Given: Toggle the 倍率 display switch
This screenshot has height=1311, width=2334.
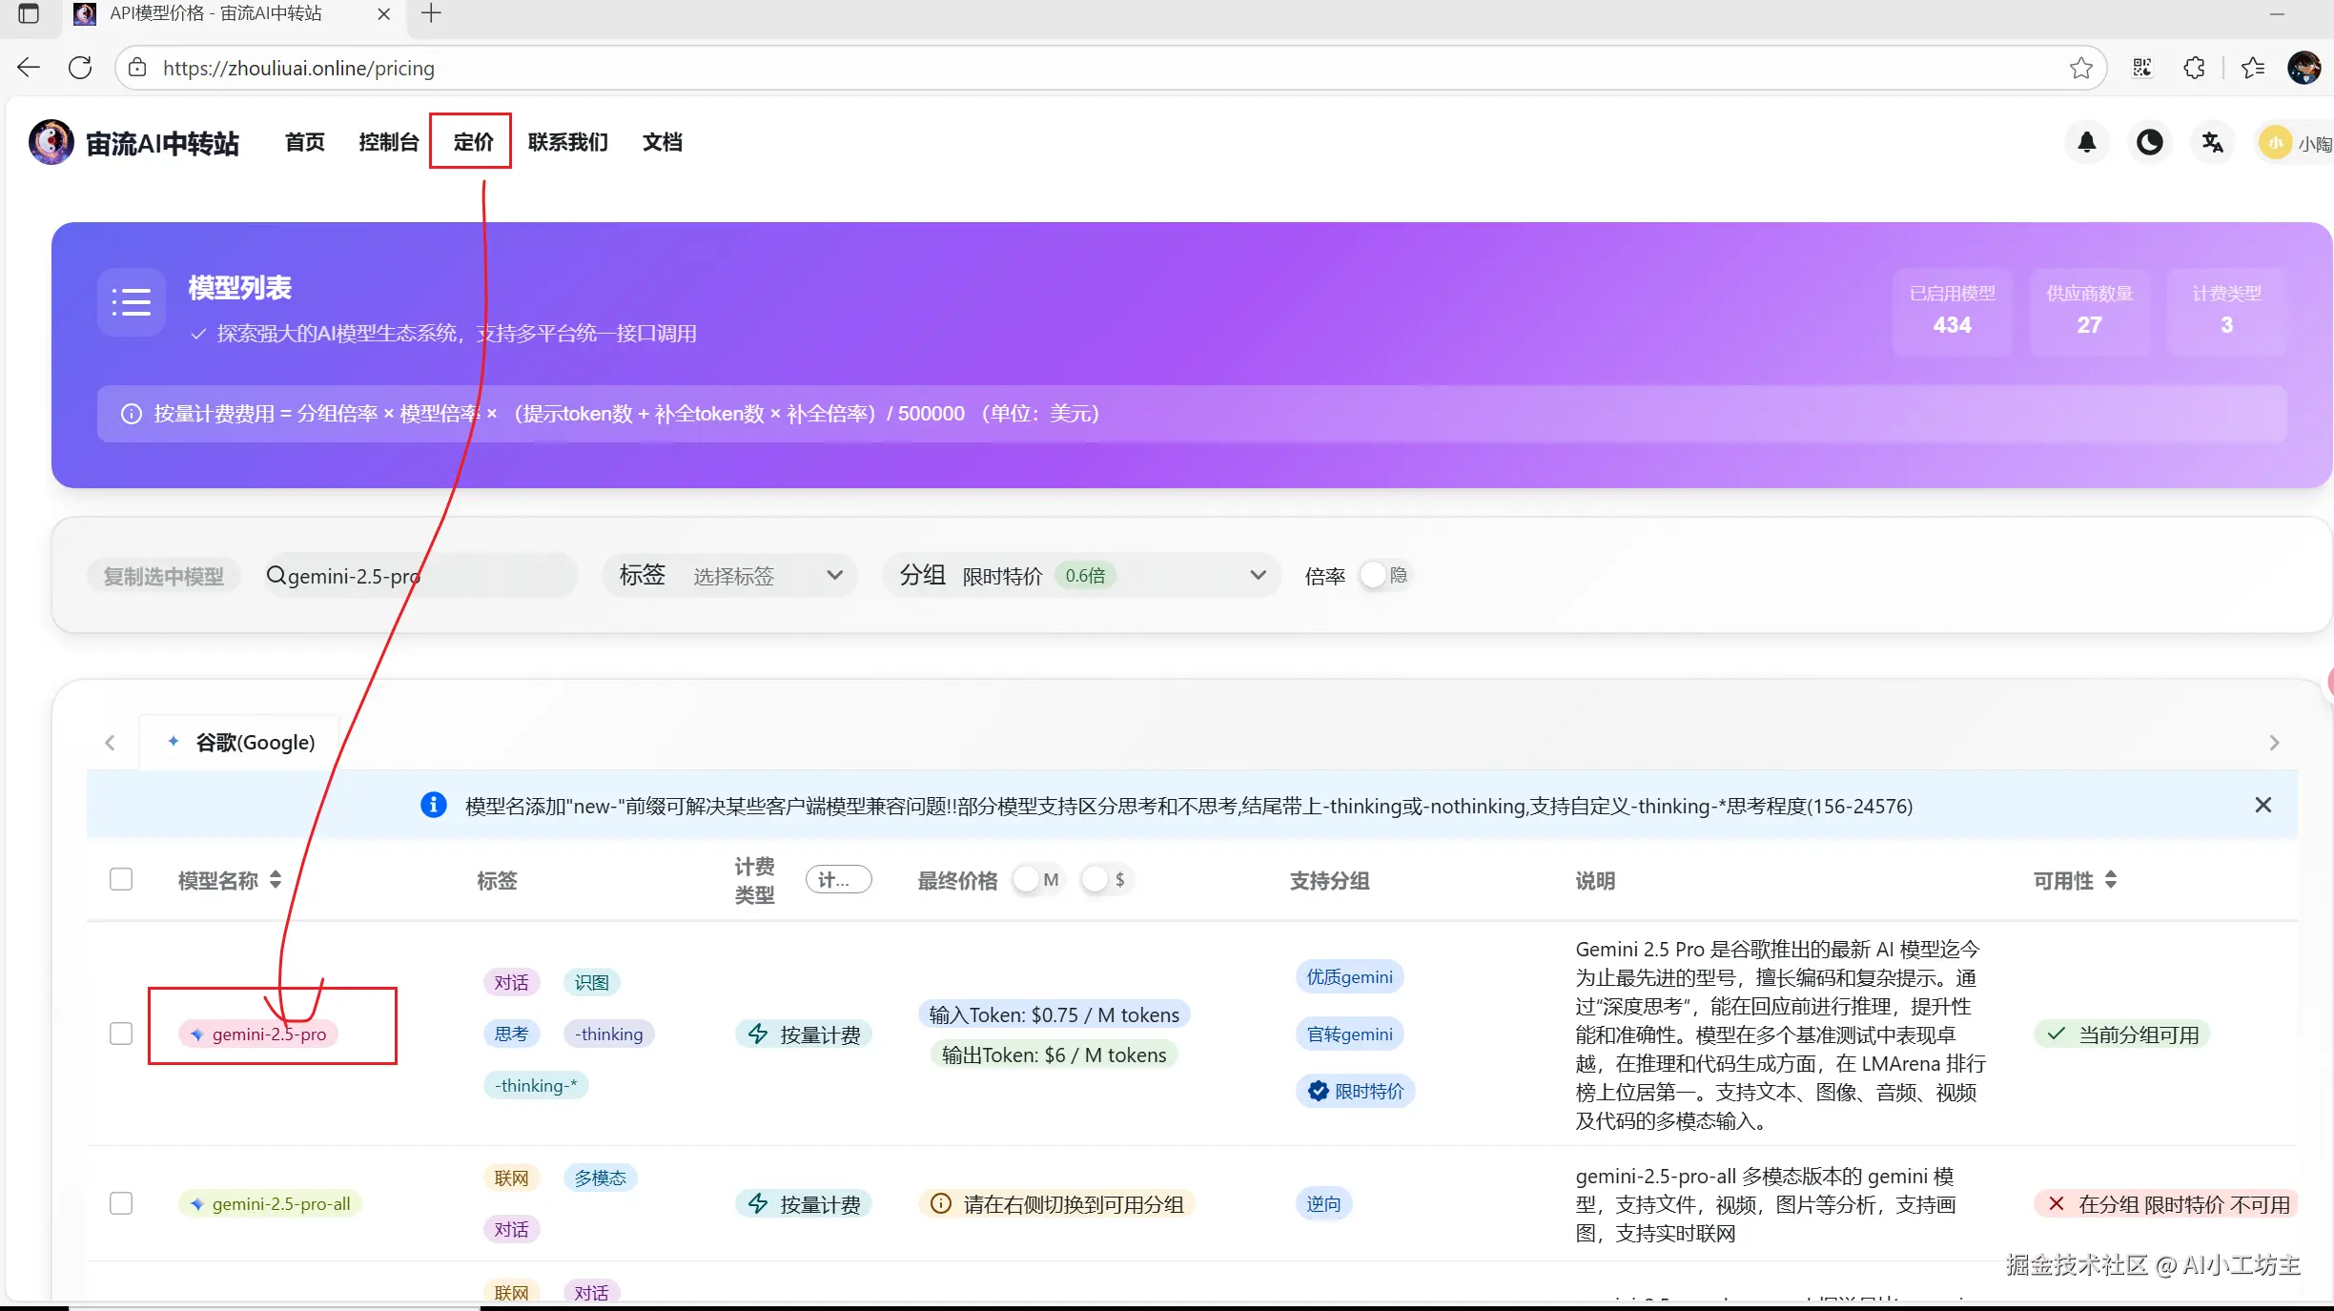Looking at the screenshot, I should click(1382, 575).
